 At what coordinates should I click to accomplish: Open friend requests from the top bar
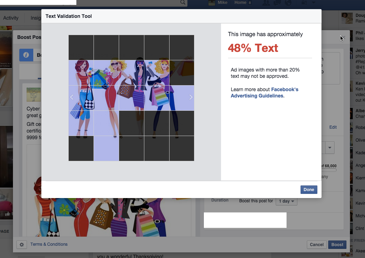click(266, 3)
